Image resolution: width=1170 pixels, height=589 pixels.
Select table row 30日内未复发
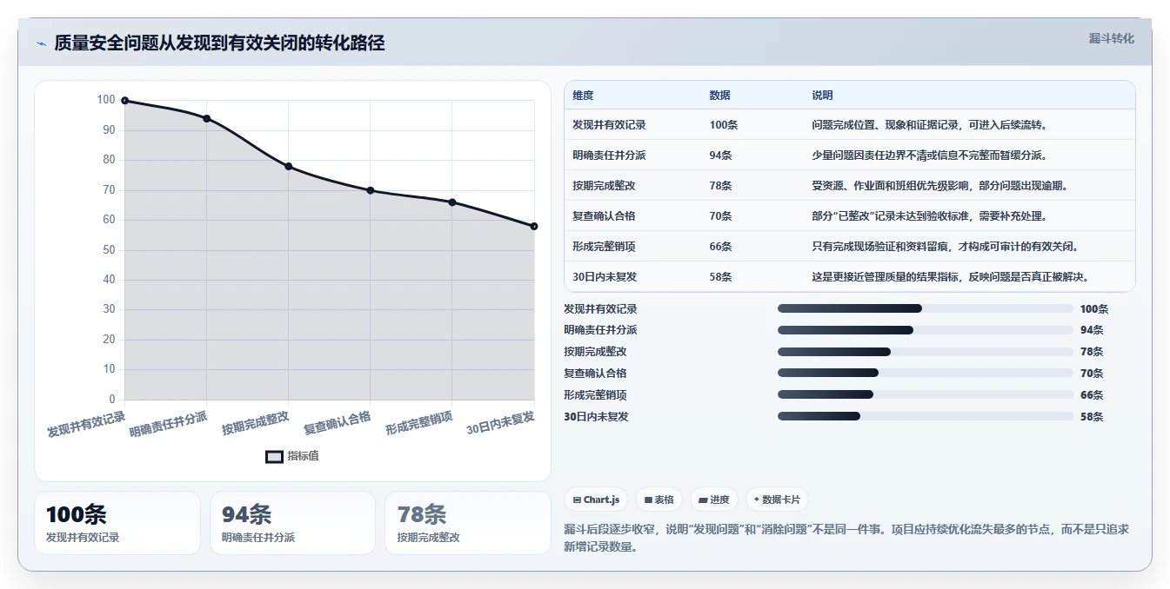pos(850,277)
